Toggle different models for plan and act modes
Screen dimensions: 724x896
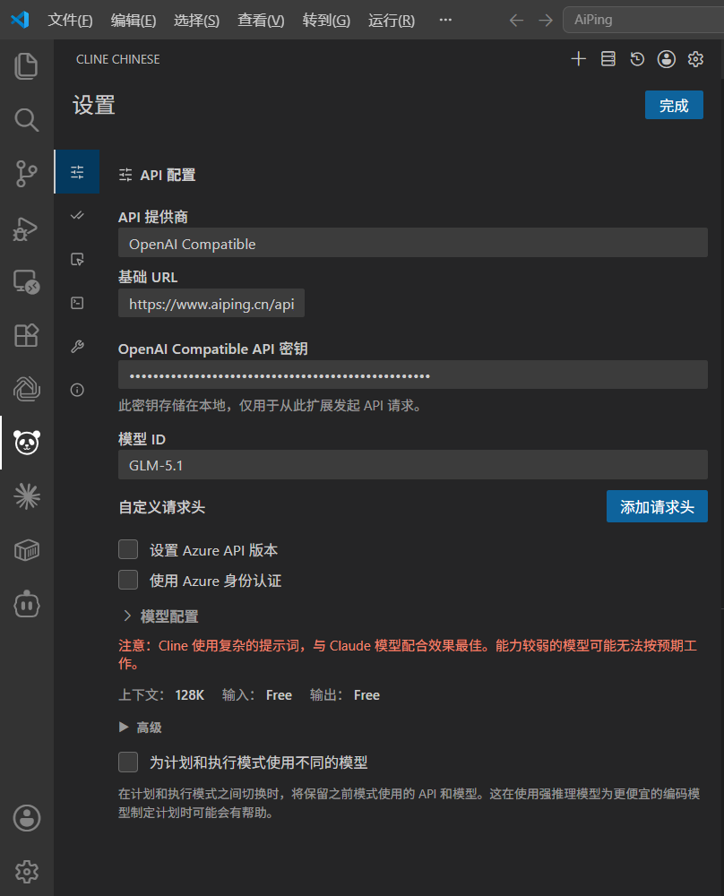128,762
